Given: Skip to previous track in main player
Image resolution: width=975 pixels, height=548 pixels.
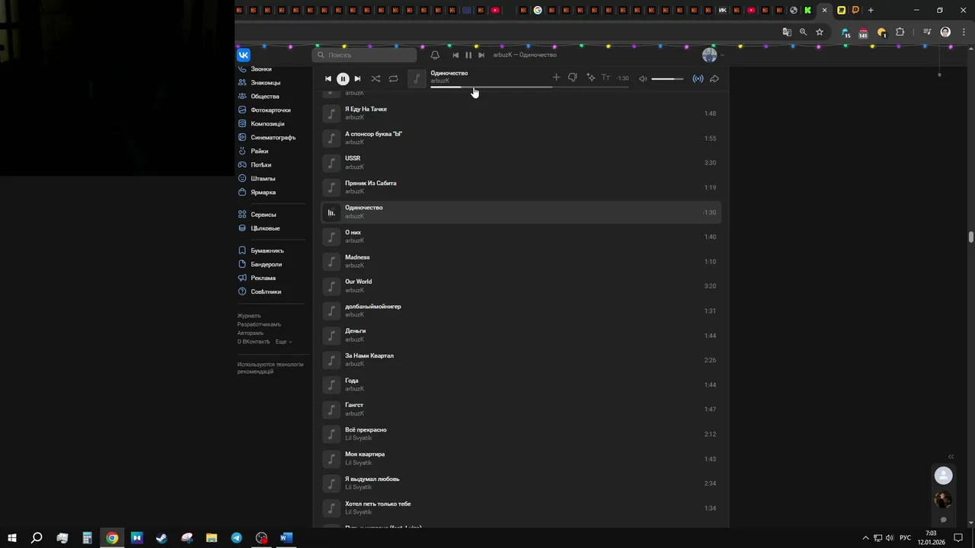Looking at the screenshot, I should [x=328, y=78].
